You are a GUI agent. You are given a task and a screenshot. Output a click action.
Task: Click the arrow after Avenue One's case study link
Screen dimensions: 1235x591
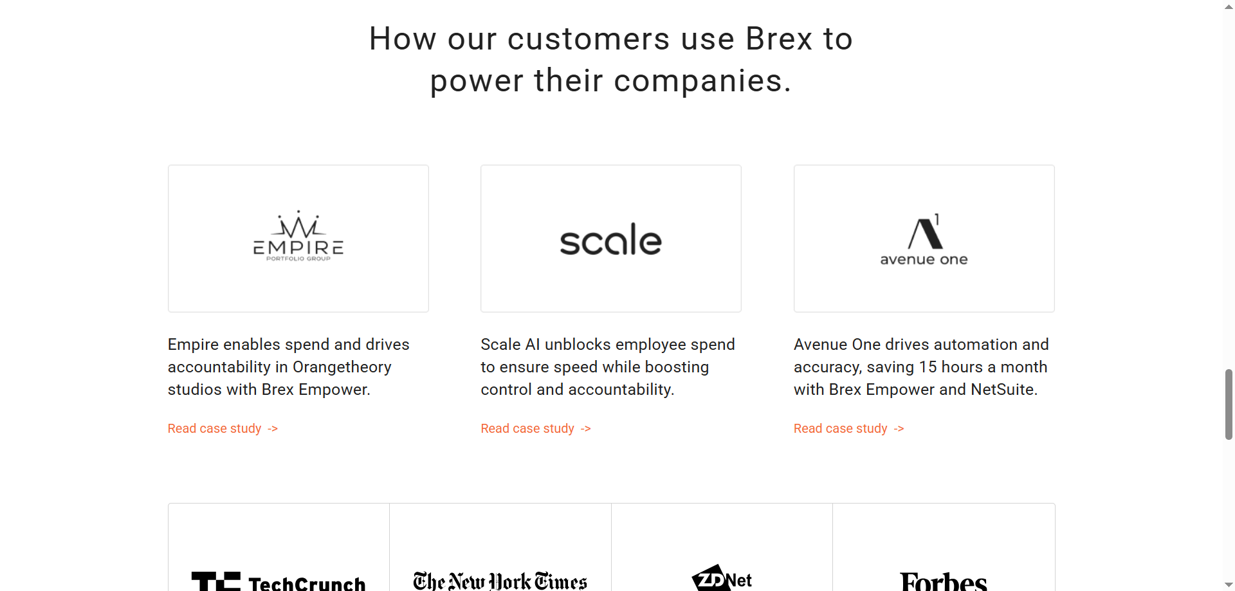(899, 429)
